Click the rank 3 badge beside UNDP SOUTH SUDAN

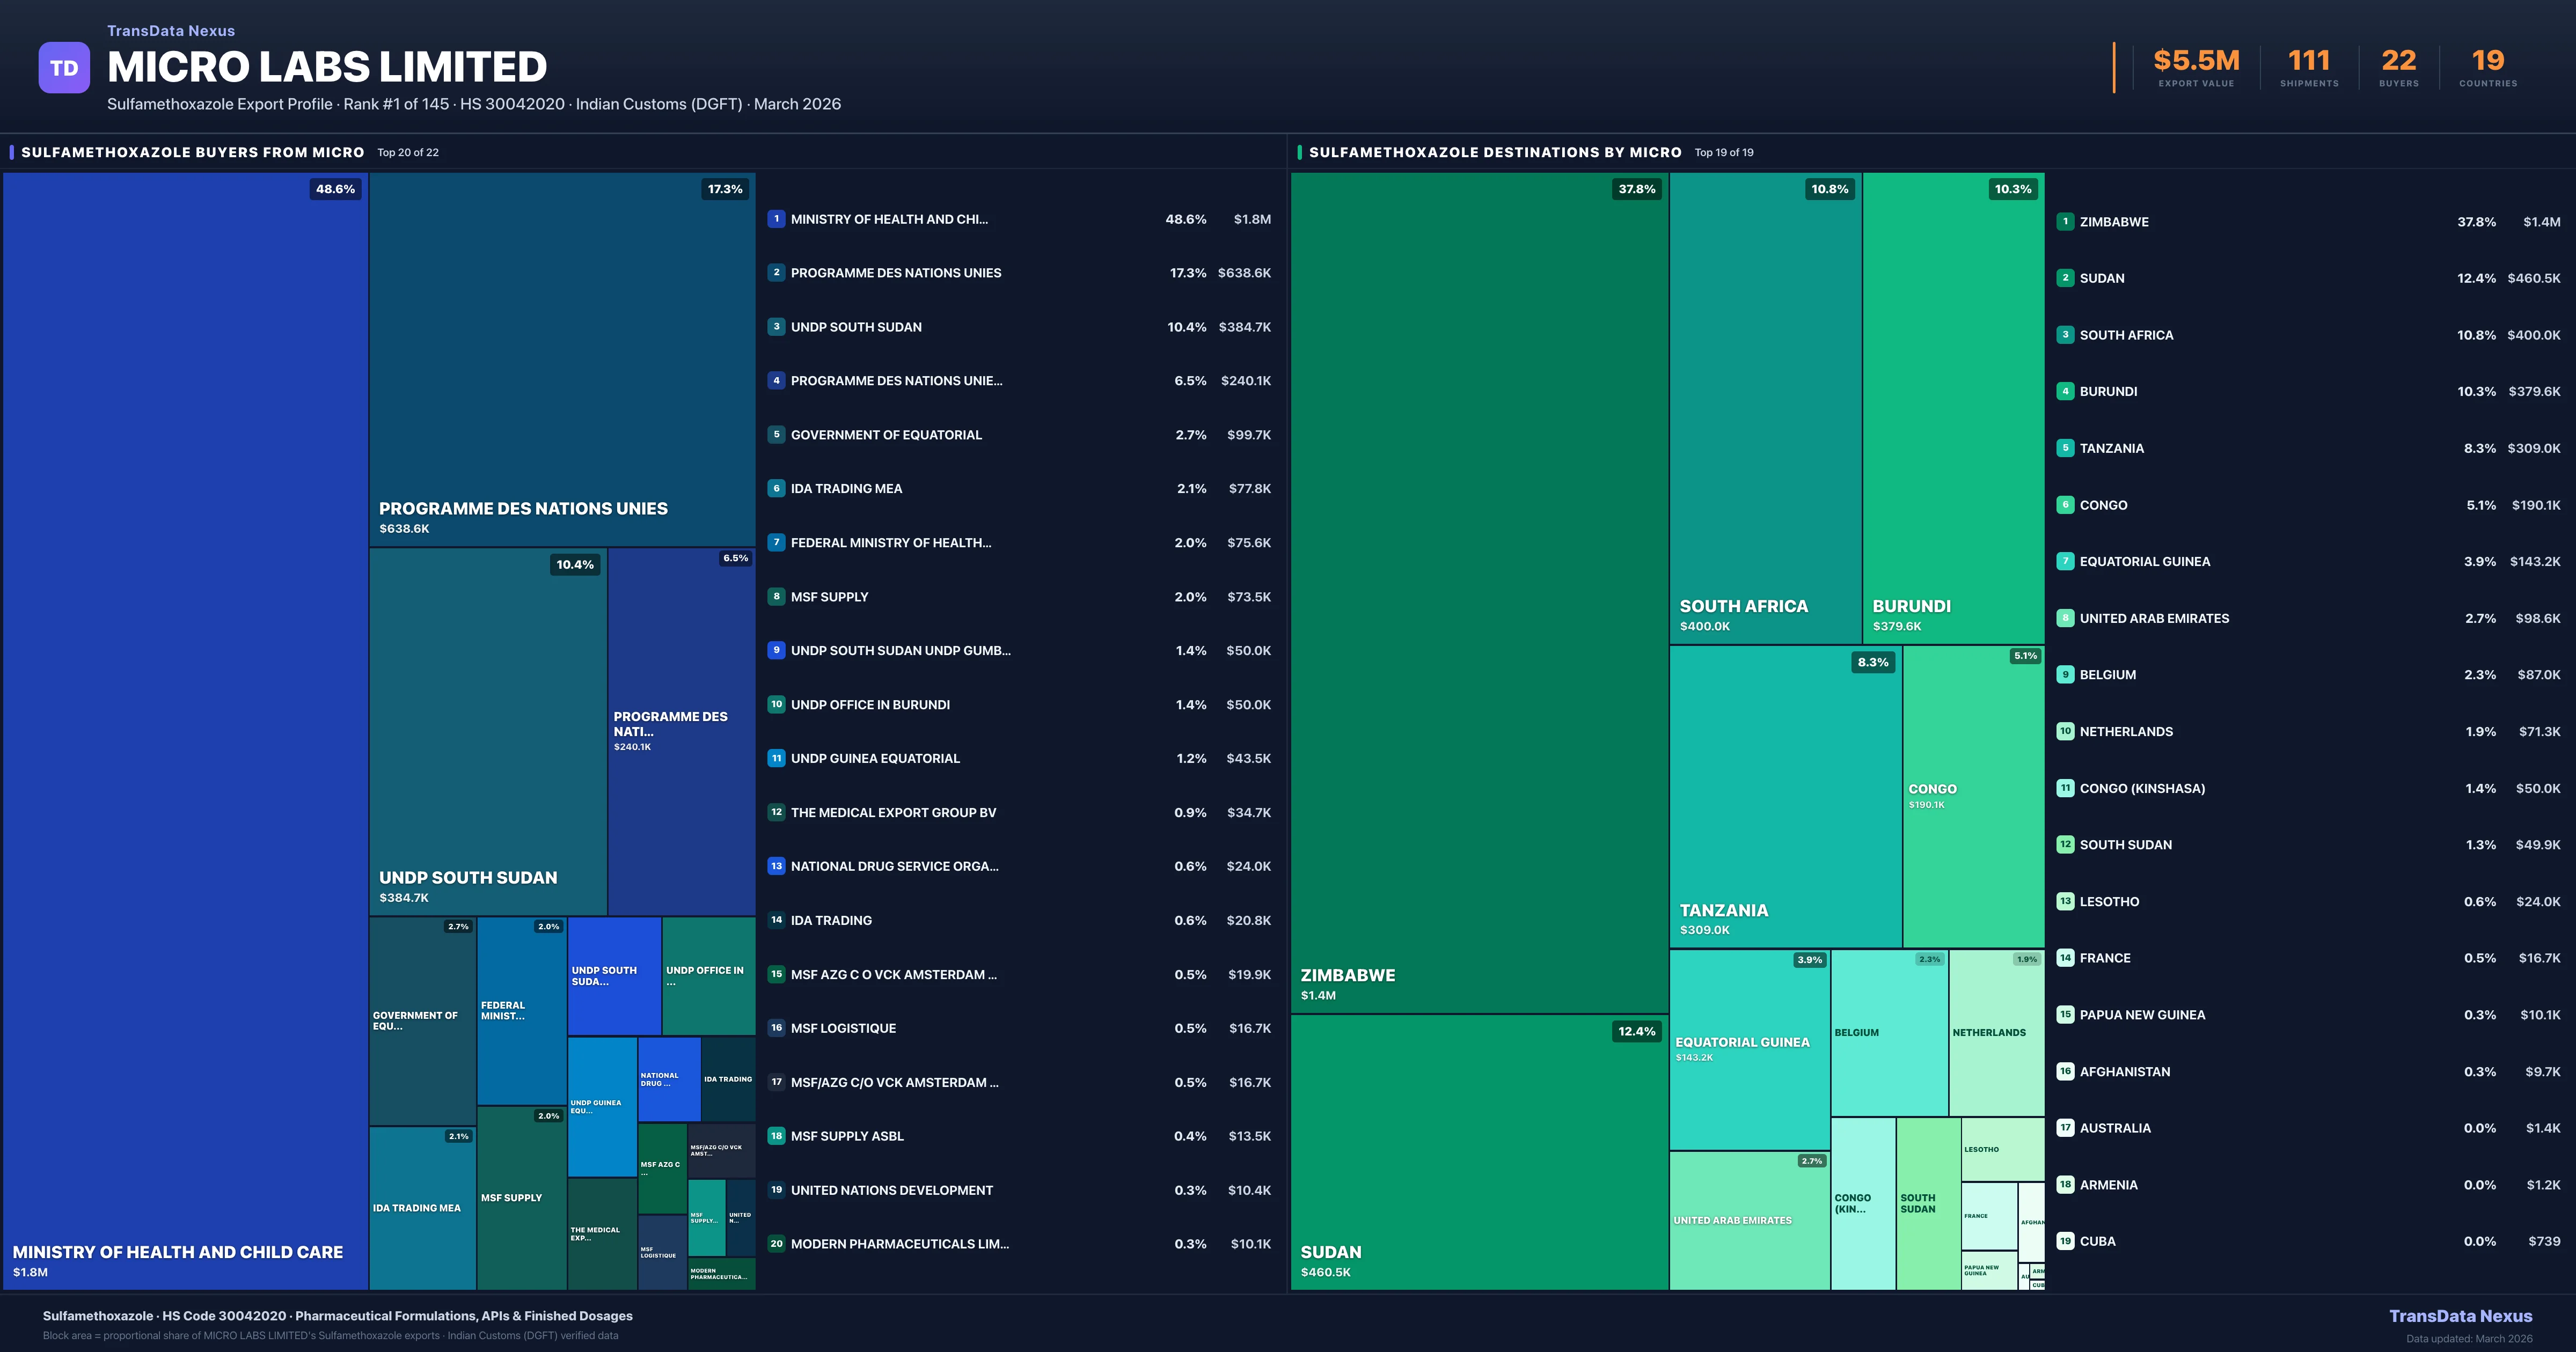point(776,326)
